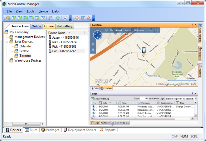Click the recent logs count field
206x141 pixels.
tap(144, 98)
